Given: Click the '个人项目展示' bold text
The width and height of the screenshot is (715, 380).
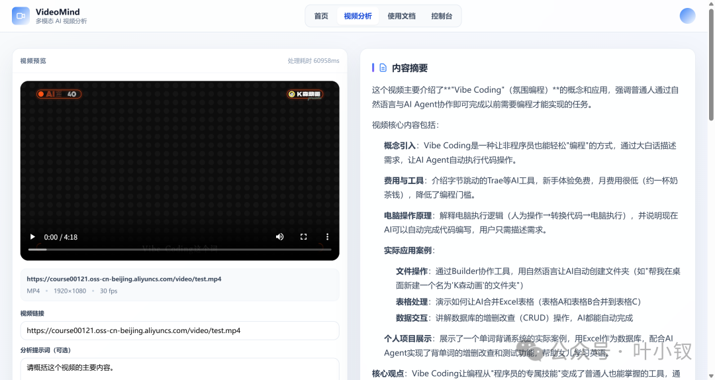Looking at the screenshot, I should [408, 339].
